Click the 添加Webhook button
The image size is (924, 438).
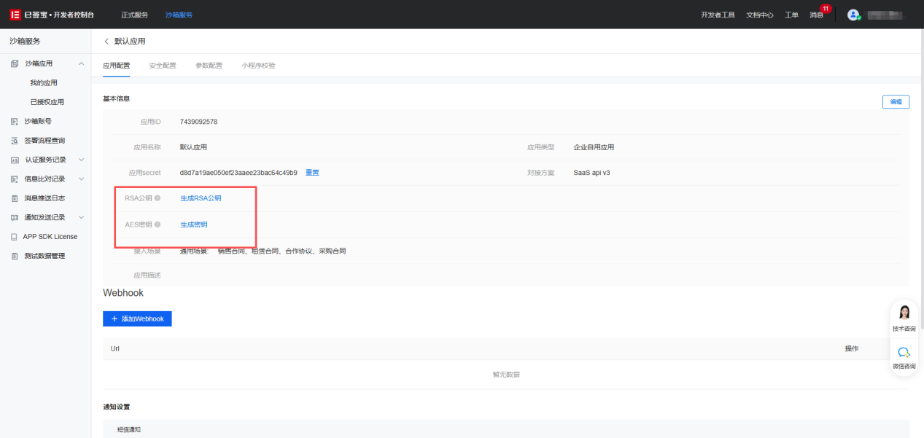point(137,318)
